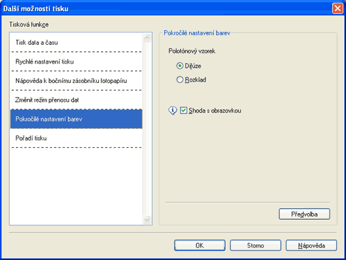Select Pokročilé nastavení barev list item
The height and width of the screenshot is (260, 346).
coord(76,119)
